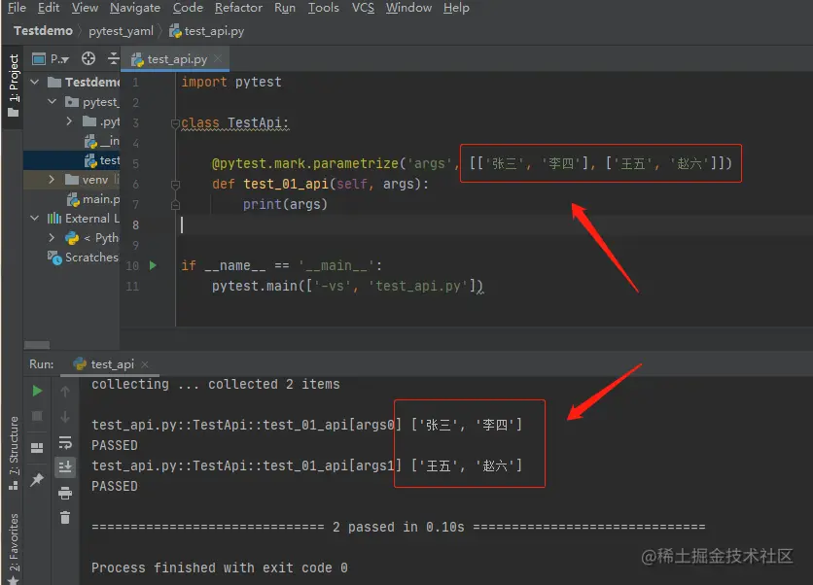Click the parametrize decorator text

point(305,163)
